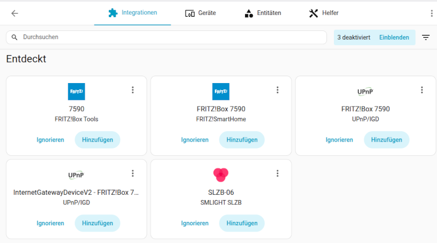Screen dimensions: 437x243
Task: Click the FRITZ!Box Tools logo icon
Action: click(76, 91)
